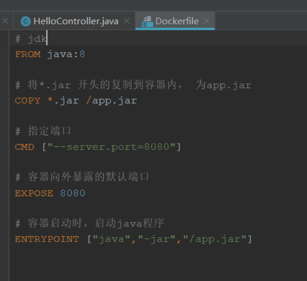
Task: Click the EXPOSE keyword
Action: click(34, 193)
